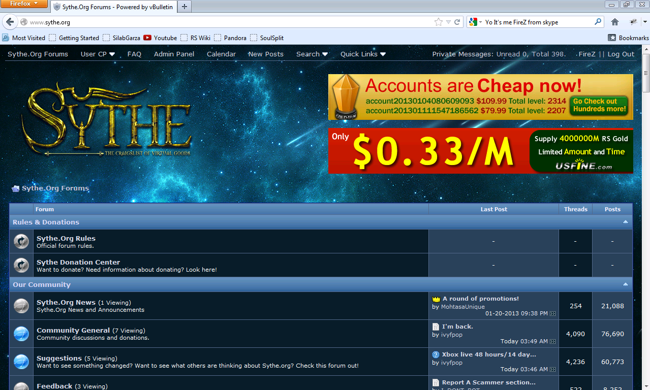Click the browser back arrow button
The image size is (650, 390).
pyautogui.click(x=9, y=22)
